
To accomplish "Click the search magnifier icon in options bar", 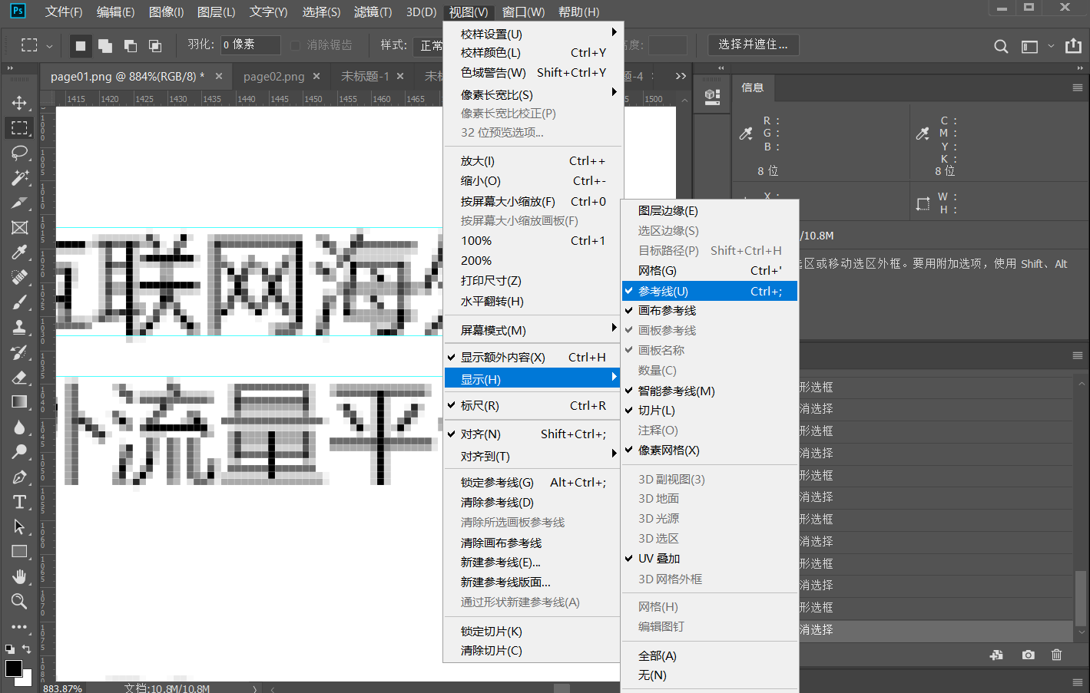I will (x=1001, y=46).
